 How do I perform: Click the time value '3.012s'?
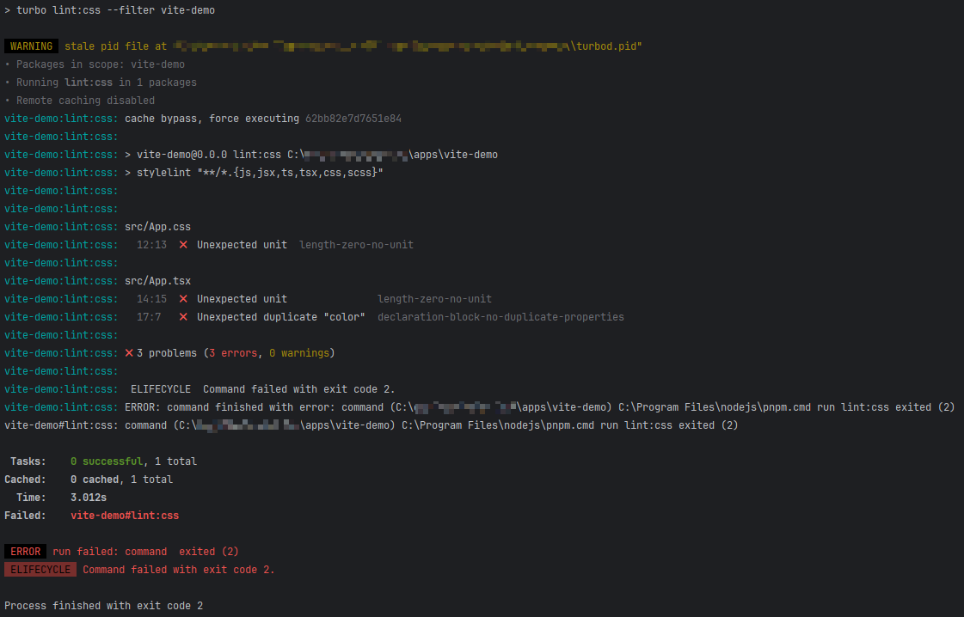[x=89, y=498]
